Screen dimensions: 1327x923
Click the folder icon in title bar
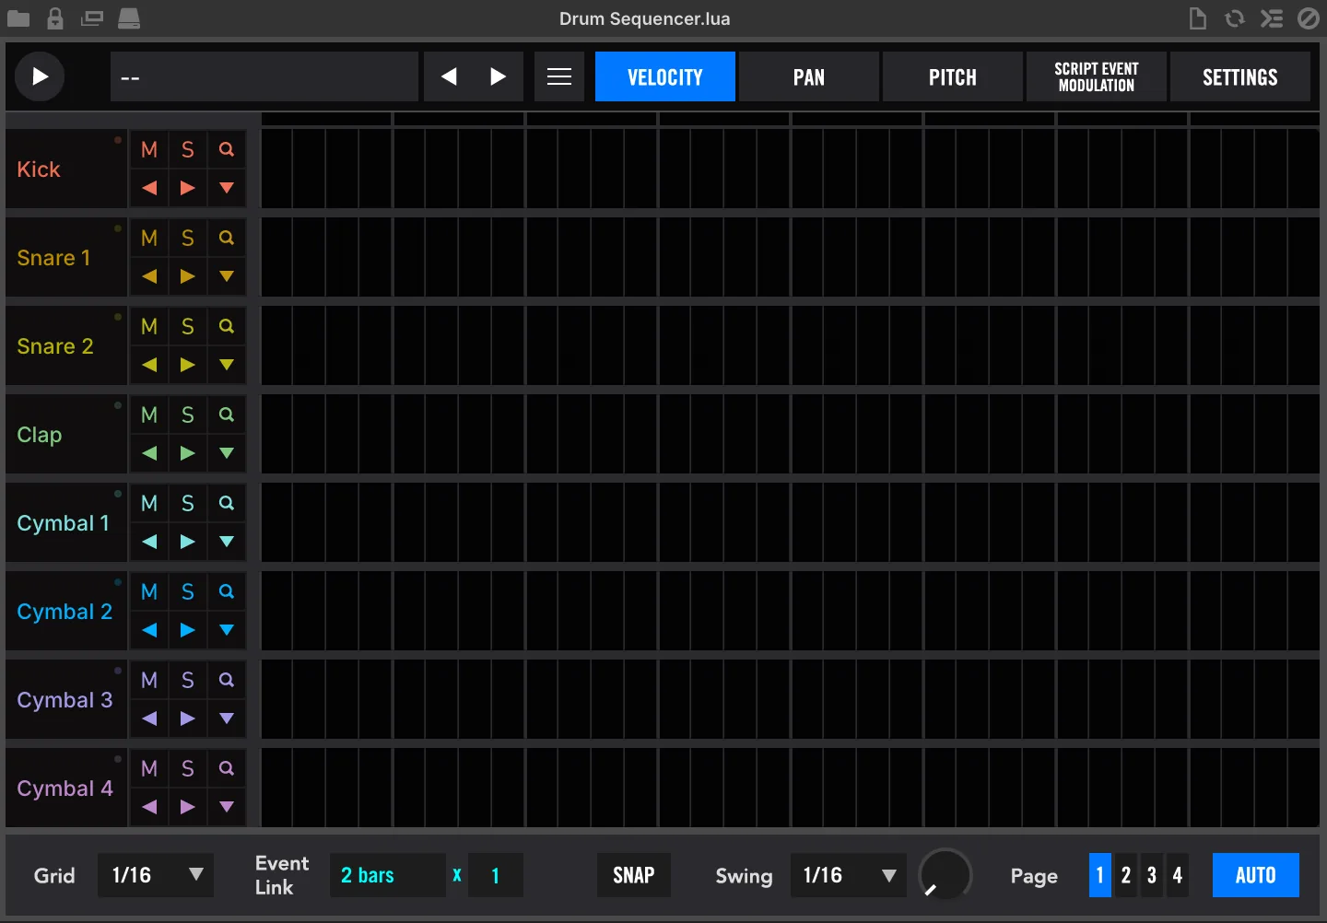(18, 18)
